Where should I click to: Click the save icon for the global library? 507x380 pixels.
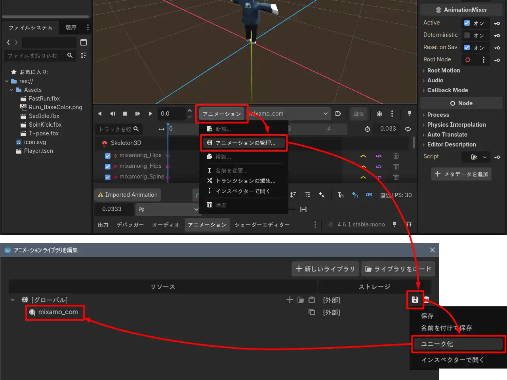coord(415,300)
